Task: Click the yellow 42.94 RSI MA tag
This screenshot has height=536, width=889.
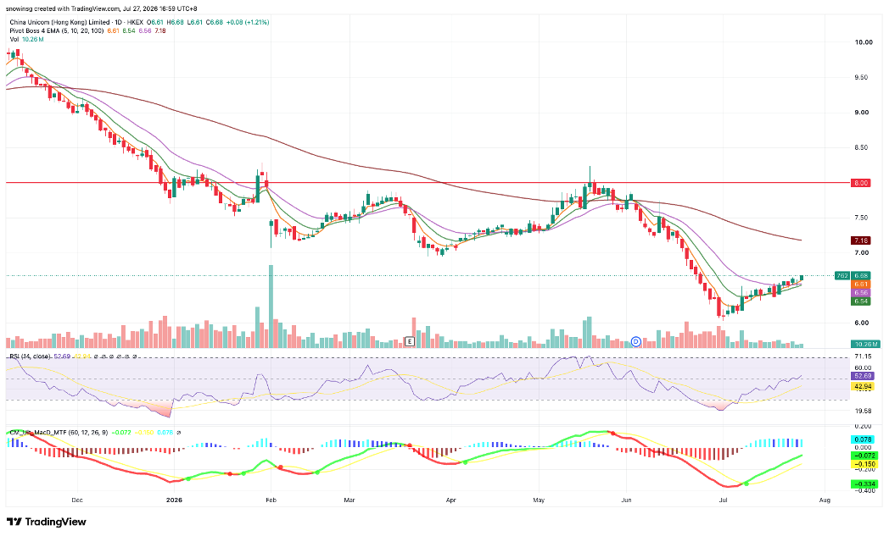Action: [x=863, y=386]
